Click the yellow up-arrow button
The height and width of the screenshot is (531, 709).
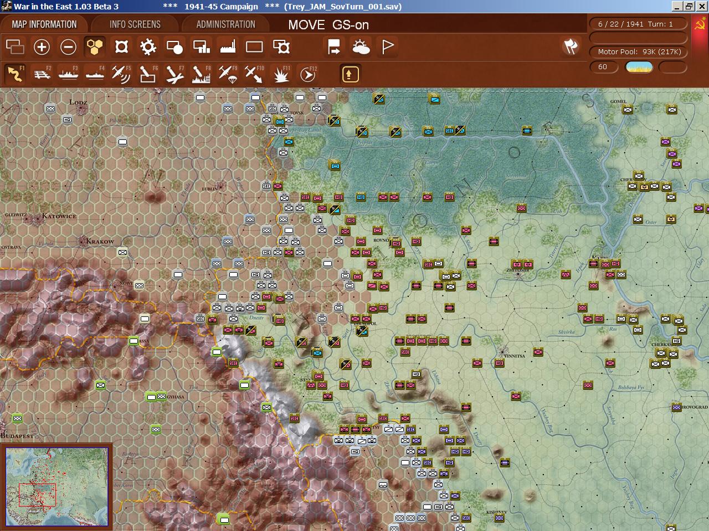(350, 74)
